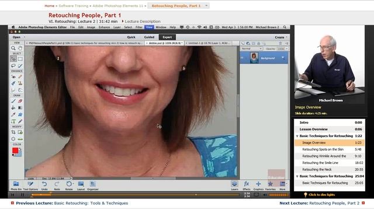Switch to Quick edit mode

[131, 37]
